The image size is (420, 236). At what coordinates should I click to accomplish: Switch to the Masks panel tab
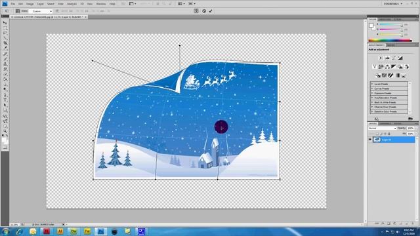(x=390, y=45)
